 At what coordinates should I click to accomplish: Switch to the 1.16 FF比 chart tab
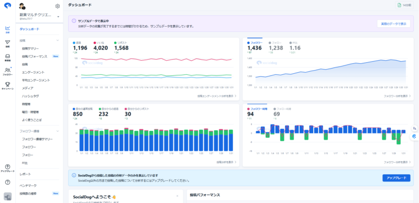tap(295, 47)
